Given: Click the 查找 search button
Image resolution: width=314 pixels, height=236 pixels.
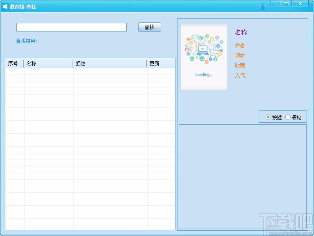Looking at the screenshot, I should (x=149, y=27).
